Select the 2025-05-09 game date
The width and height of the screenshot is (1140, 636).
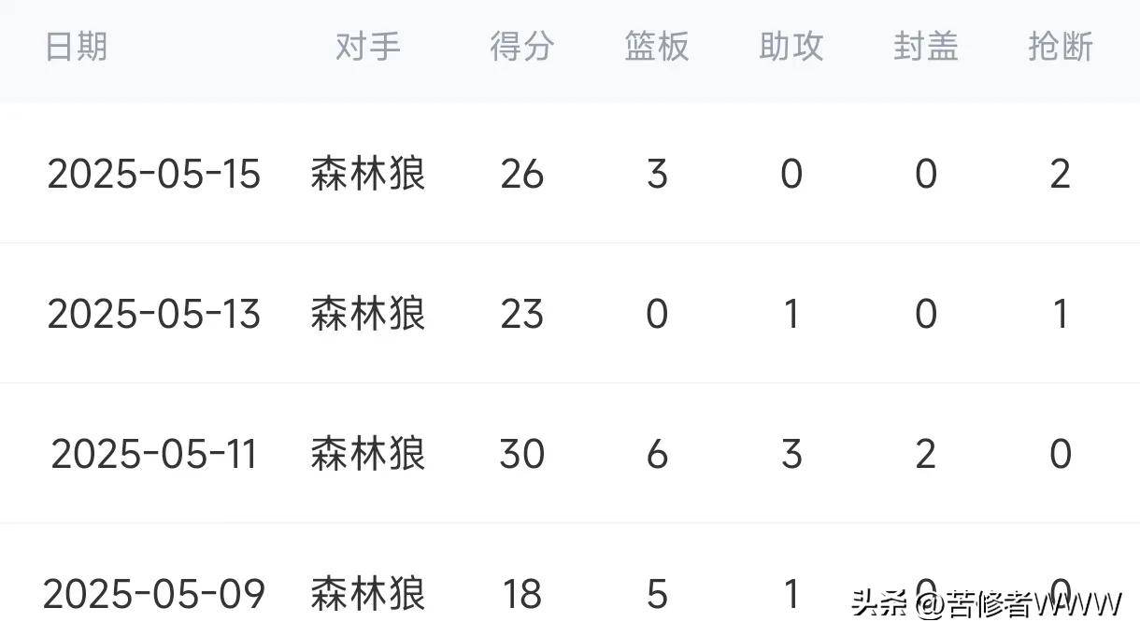154,594
